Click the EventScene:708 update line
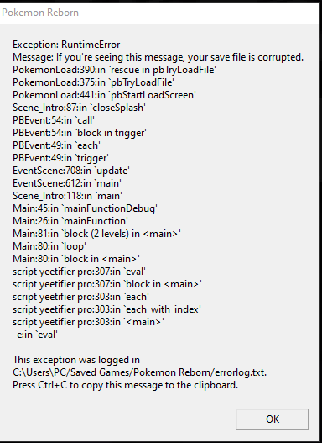Screen dimensions: 322x443 tap(71, 171)
